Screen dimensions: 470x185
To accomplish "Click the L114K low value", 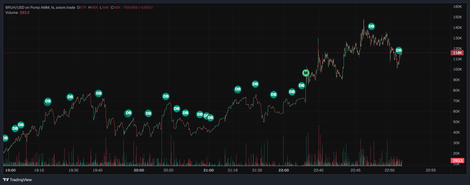I will [x=105, y=7].
